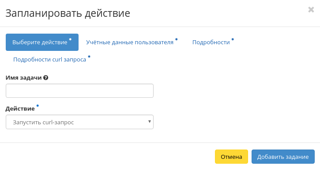
Task: Click the asterisk after Учётные данные пользователя
Action: (176, 39)
